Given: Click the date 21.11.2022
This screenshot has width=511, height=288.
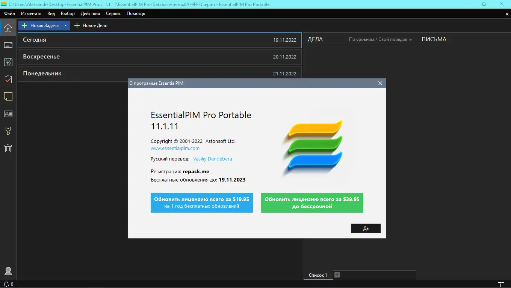Looking at the screenshot, I should pyautogui.click(x=285, y=74).
